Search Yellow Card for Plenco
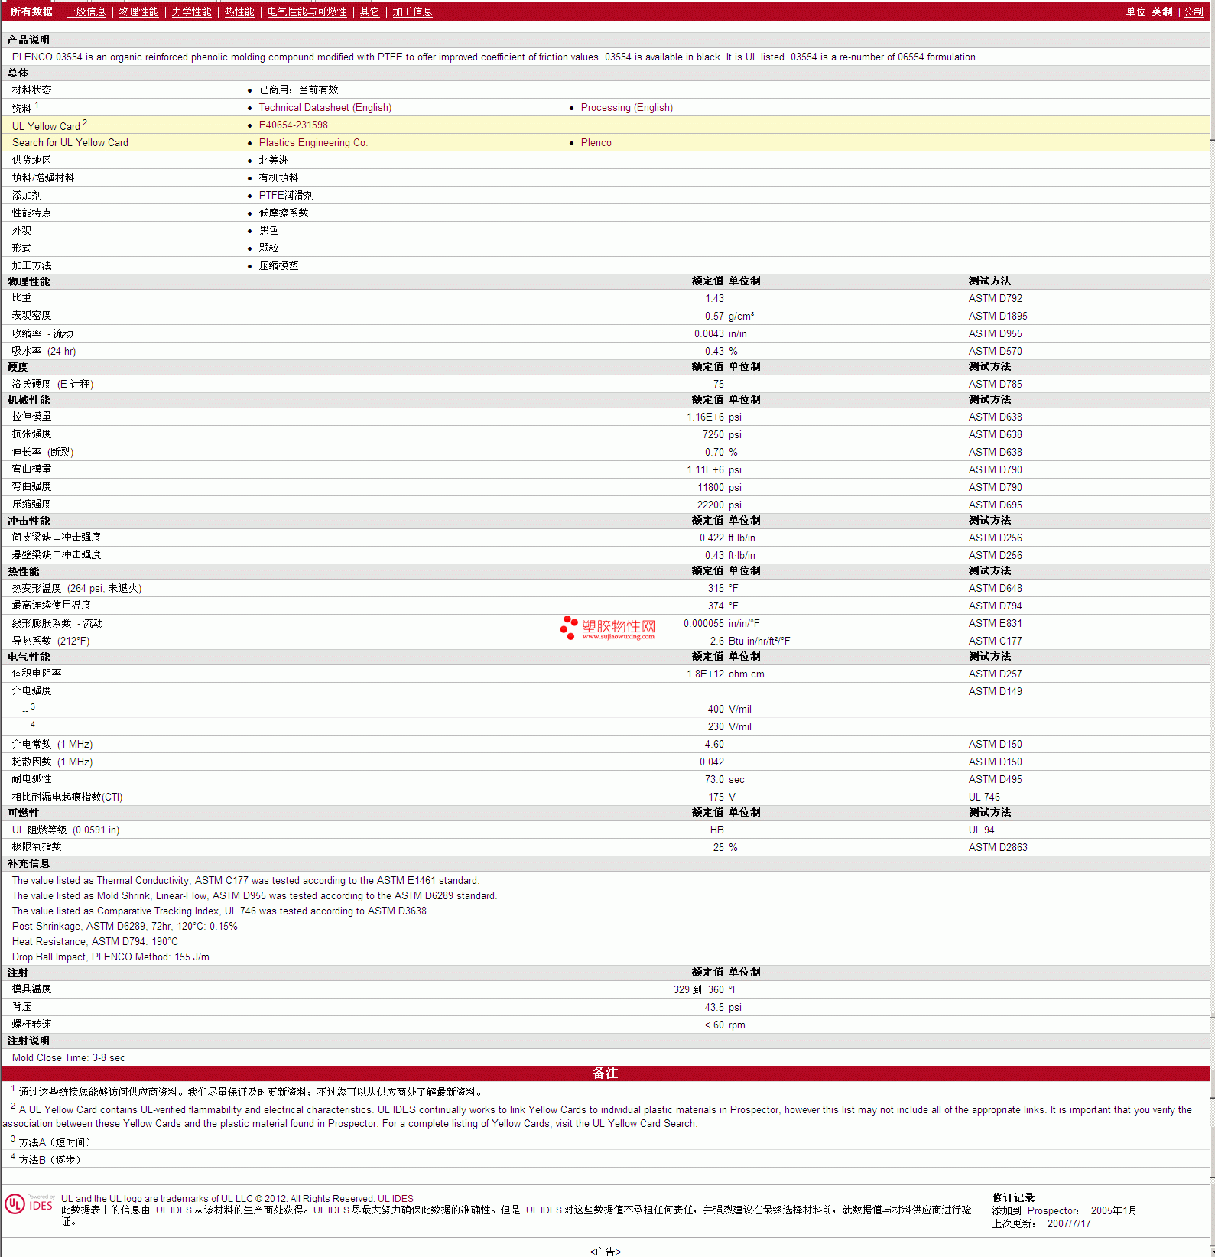 point(596,143)
